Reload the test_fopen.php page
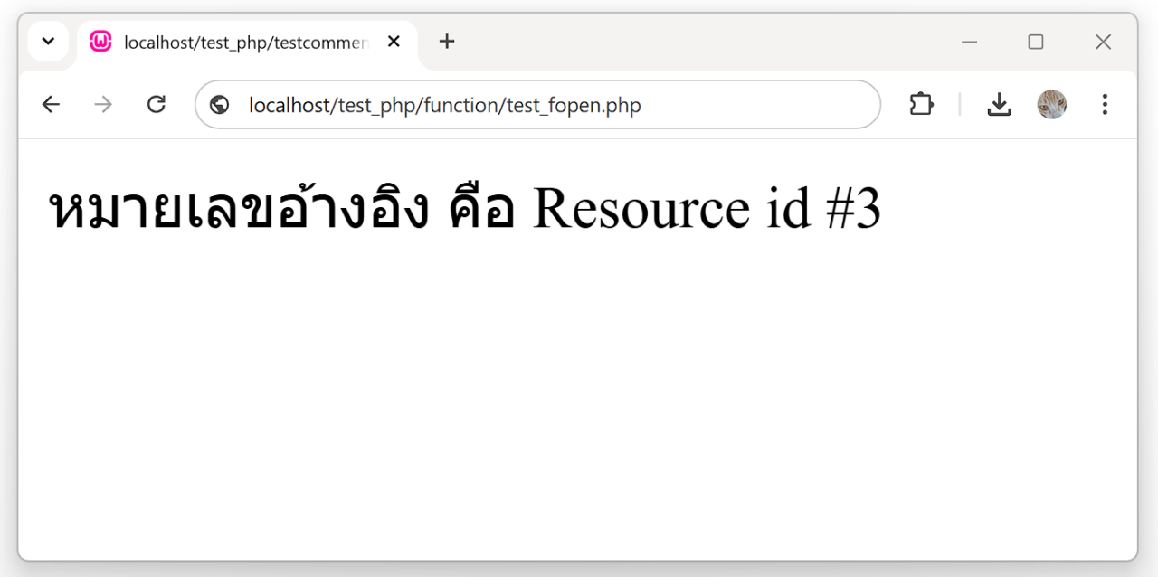Image resolution: width=1158 pixels, height=577 pixels. [x=157, y=105]
